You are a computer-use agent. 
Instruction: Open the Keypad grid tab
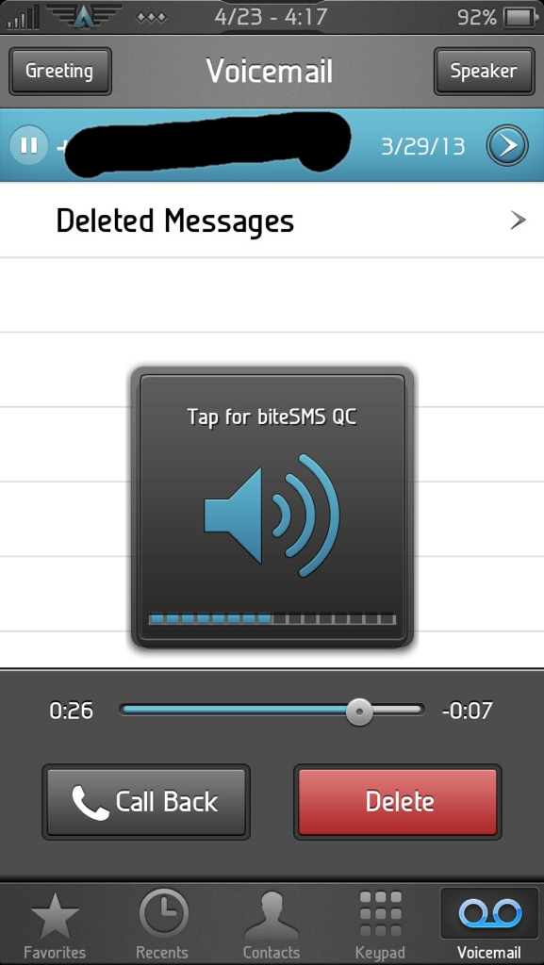point(380,925)
